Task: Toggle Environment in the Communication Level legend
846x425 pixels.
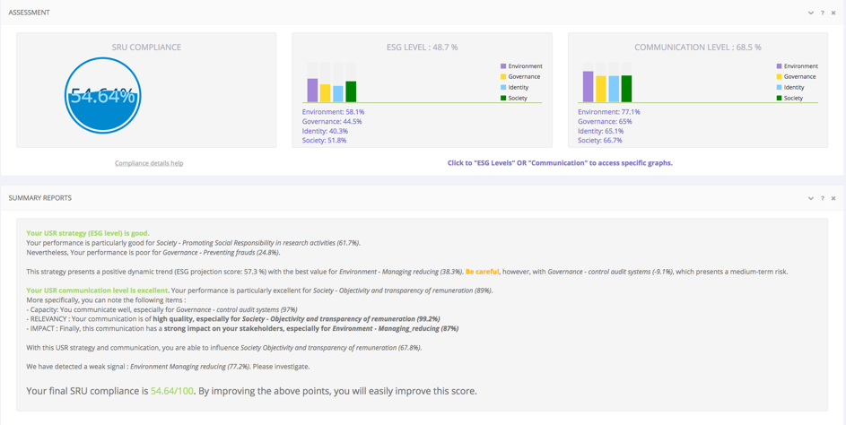Action: [800, 66]
